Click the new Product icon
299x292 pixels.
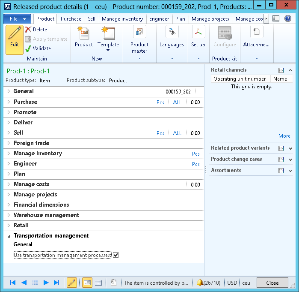84,33
